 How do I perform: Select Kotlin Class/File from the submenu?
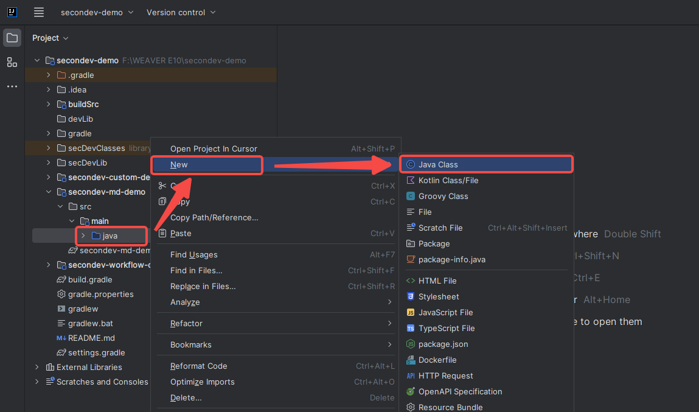(448, 180)
